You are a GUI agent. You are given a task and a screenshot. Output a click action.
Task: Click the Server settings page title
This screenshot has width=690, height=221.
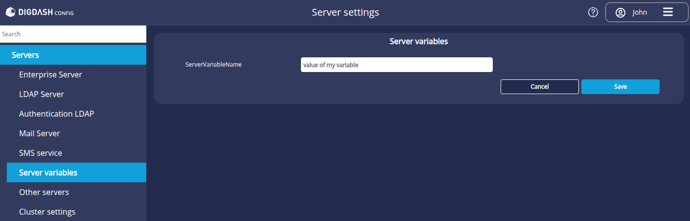[345, 12]
